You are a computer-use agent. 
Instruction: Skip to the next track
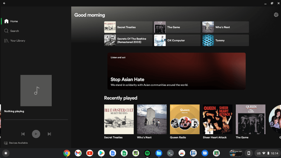(49, 134)
